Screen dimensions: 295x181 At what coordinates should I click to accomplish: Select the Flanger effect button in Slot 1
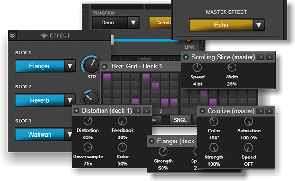[x=39, y=66]
